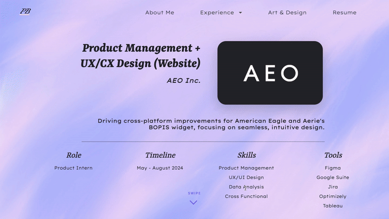Click the AEO logo card
This screenshot has height=219, width=389.
[270, 73]
